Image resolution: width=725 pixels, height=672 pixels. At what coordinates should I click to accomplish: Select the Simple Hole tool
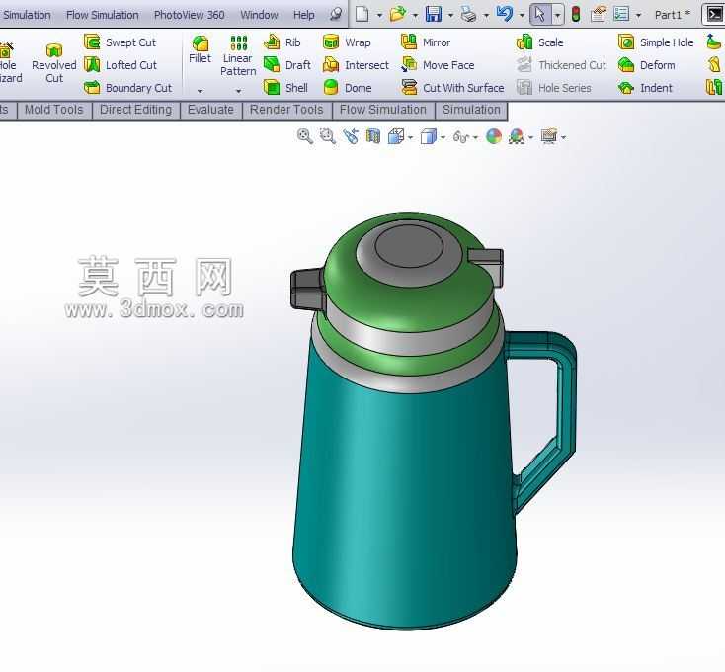[x=656, y=42]
